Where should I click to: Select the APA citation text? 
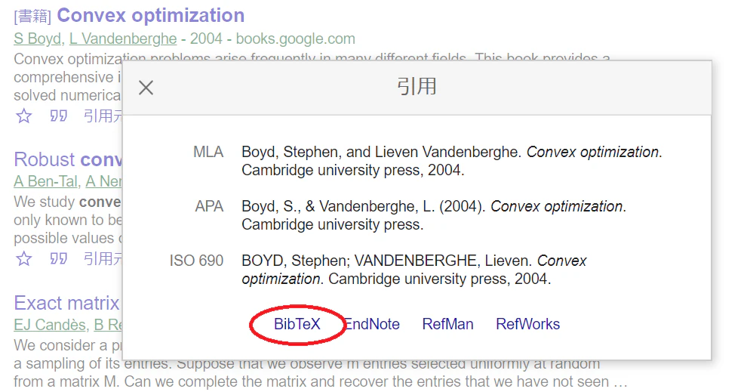coord(434,215)
